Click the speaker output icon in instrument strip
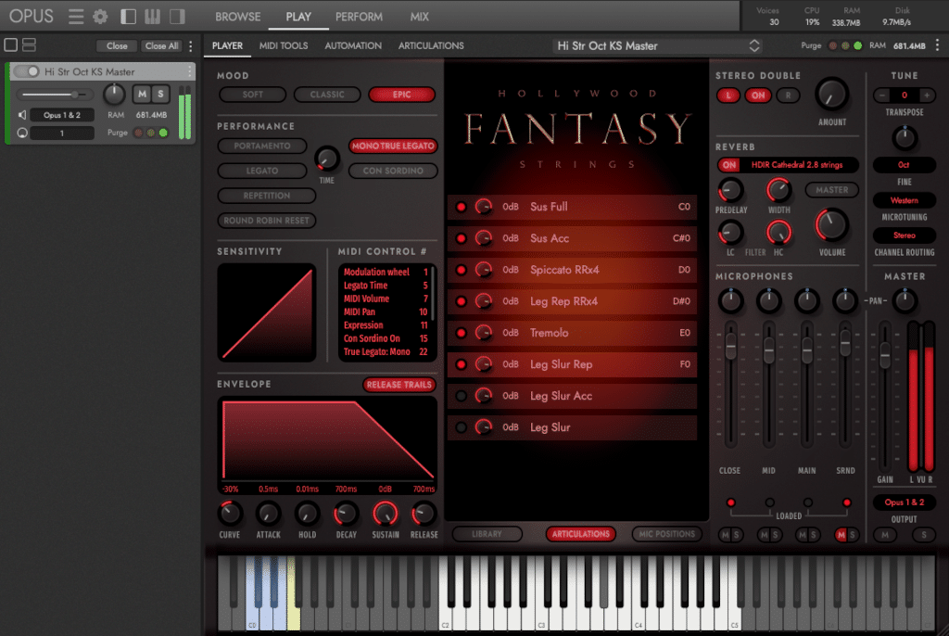 (22, 115)
